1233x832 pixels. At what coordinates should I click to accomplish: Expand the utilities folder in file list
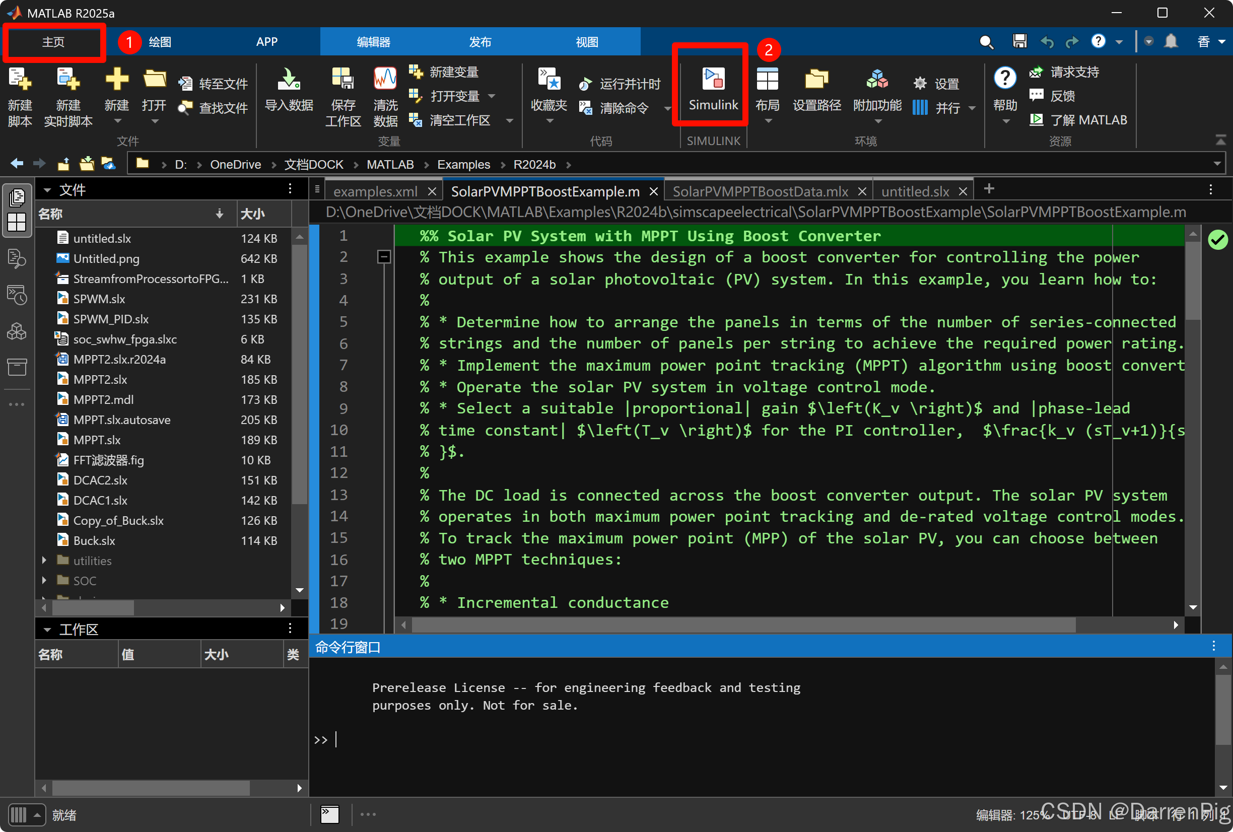pyautogui.click(x=44, y=561)
